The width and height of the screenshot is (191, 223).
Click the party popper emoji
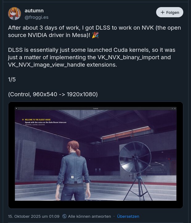click(95, 35)
